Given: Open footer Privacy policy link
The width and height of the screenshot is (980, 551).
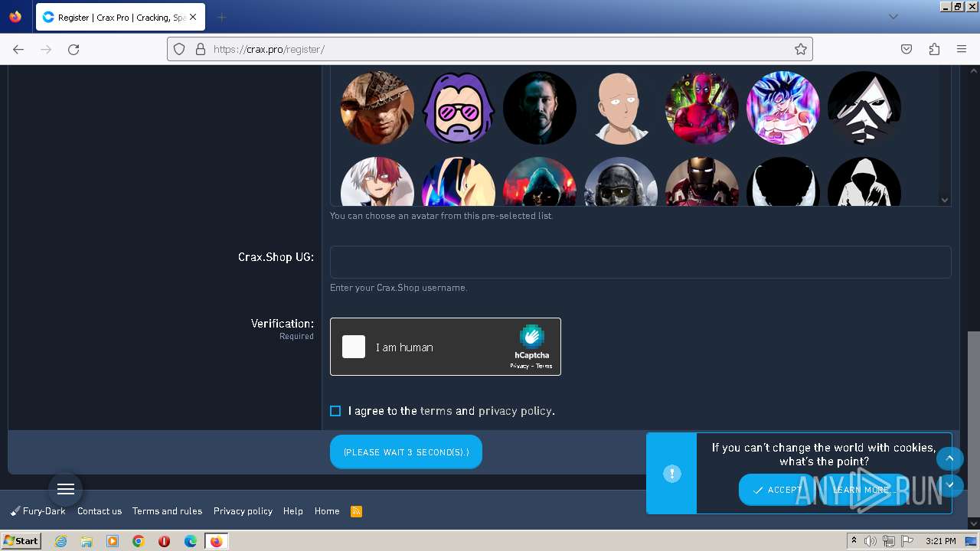Looking at the screenshot, I should [243, 511].
